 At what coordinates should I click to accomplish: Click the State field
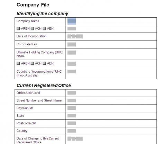[x=72, y=116]
